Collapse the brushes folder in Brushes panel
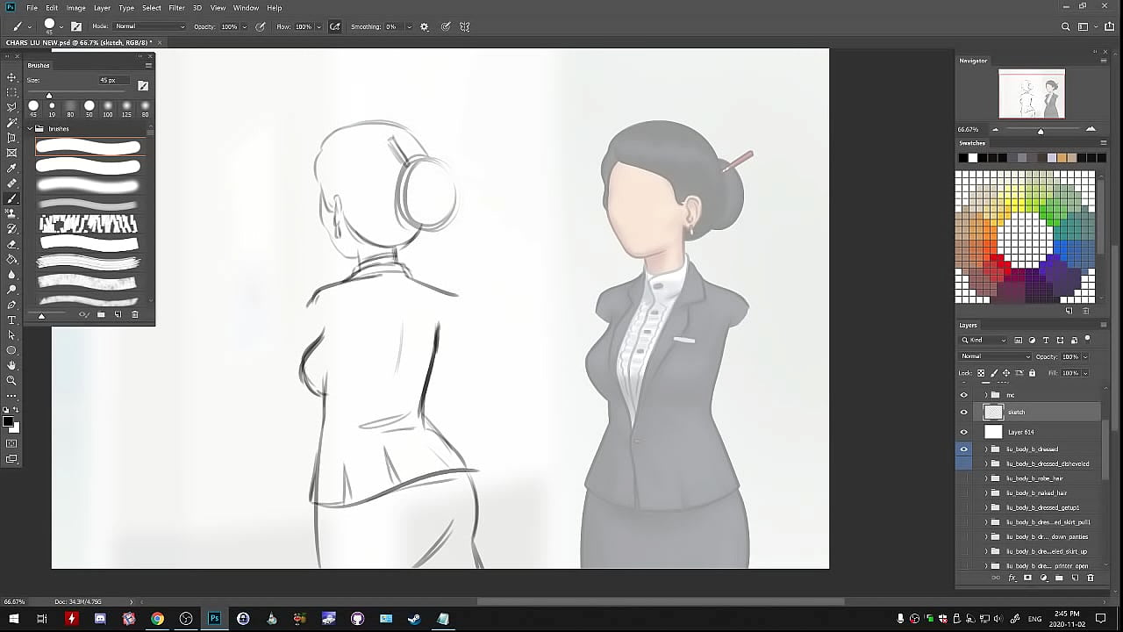 30,129
